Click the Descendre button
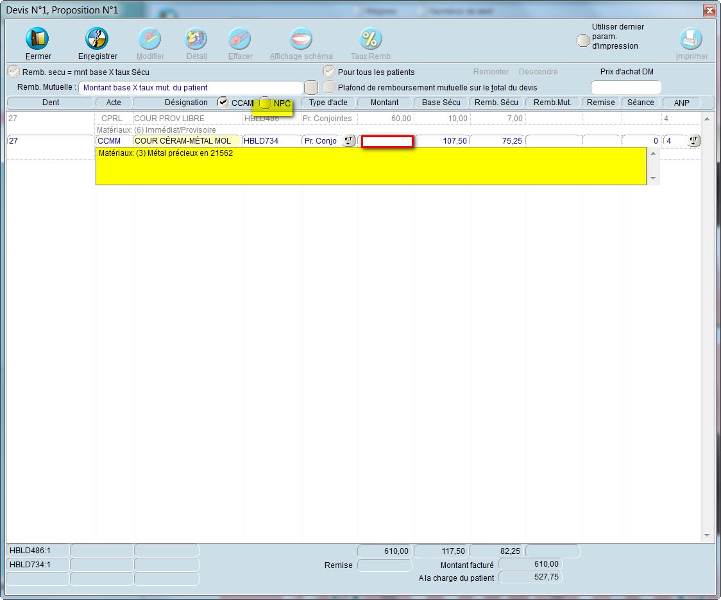721x600 pixels. (x=538, y=72)
